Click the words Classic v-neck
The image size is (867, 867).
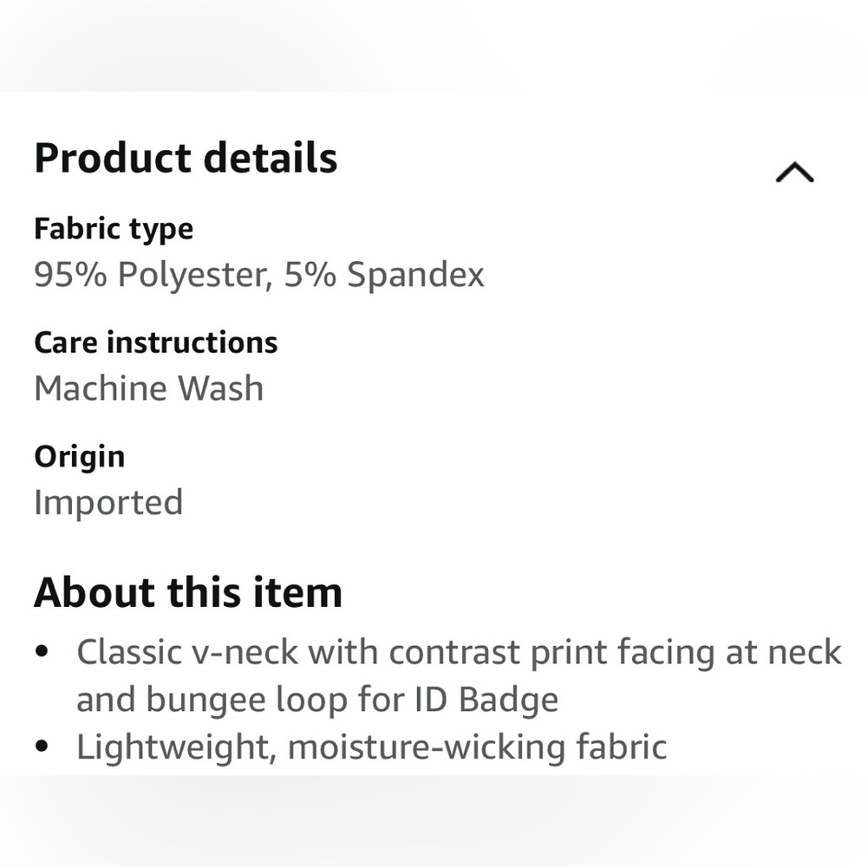click(x=186, y=653)
